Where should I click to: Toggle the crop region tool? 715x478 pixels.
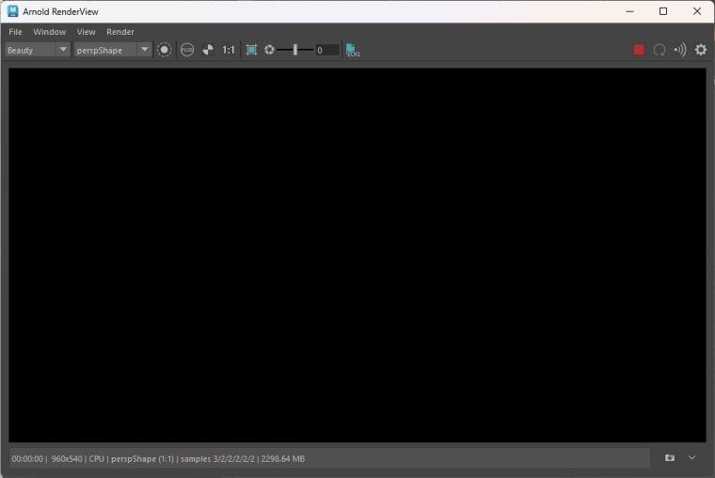(x=251, y=50)
